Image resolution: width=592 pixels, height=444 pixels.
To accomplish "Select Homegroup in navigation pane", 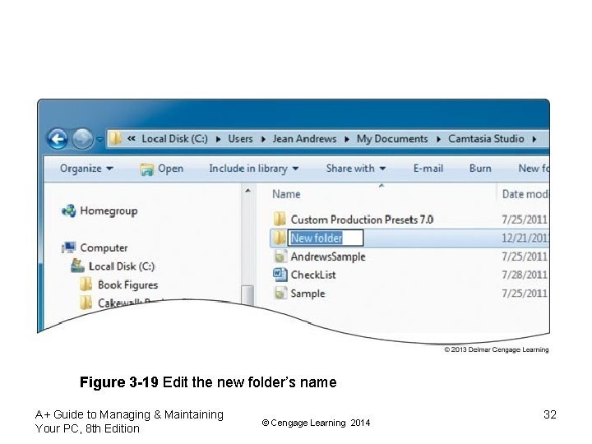I will (109, 211).
